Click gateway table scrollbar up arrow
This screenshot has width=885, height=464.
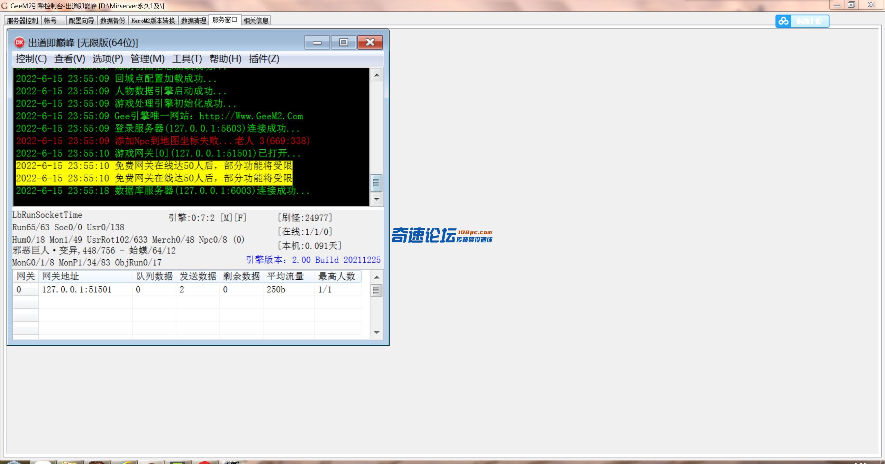pos(376,277)
